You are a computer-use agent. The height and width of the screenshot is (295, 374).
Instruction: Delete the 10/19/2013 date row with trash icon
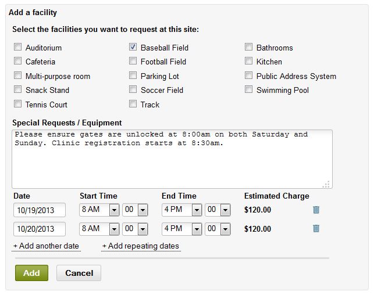(x=316, y=210)
